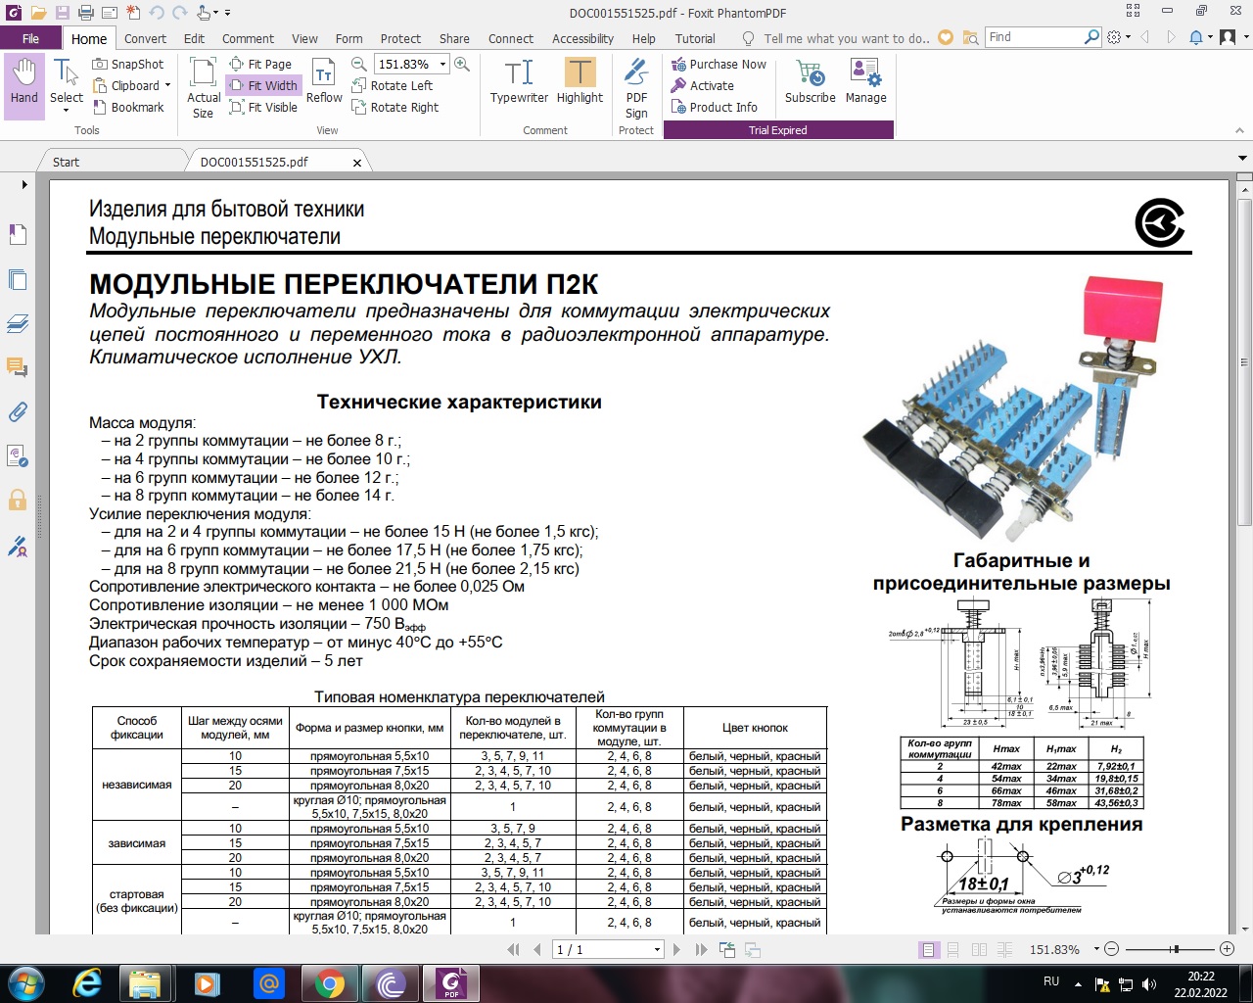Open the 151.83% zoom dropdown in ribbon
This screenshot has height=1003, width=1253.
click(442, 65)
